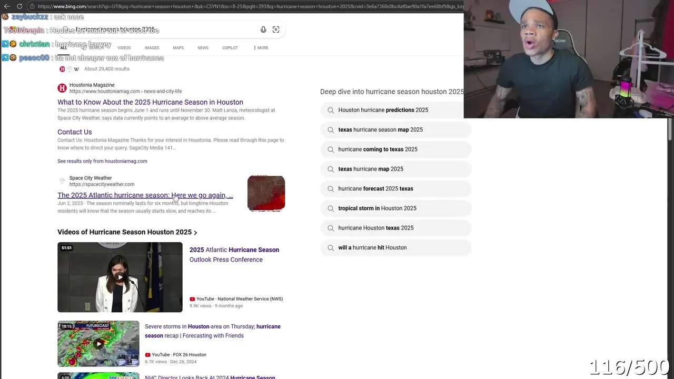Click the red hurricane map thumbnail
Image resolution: width=674 pixels, height=379 pixels.
[266, 193]
